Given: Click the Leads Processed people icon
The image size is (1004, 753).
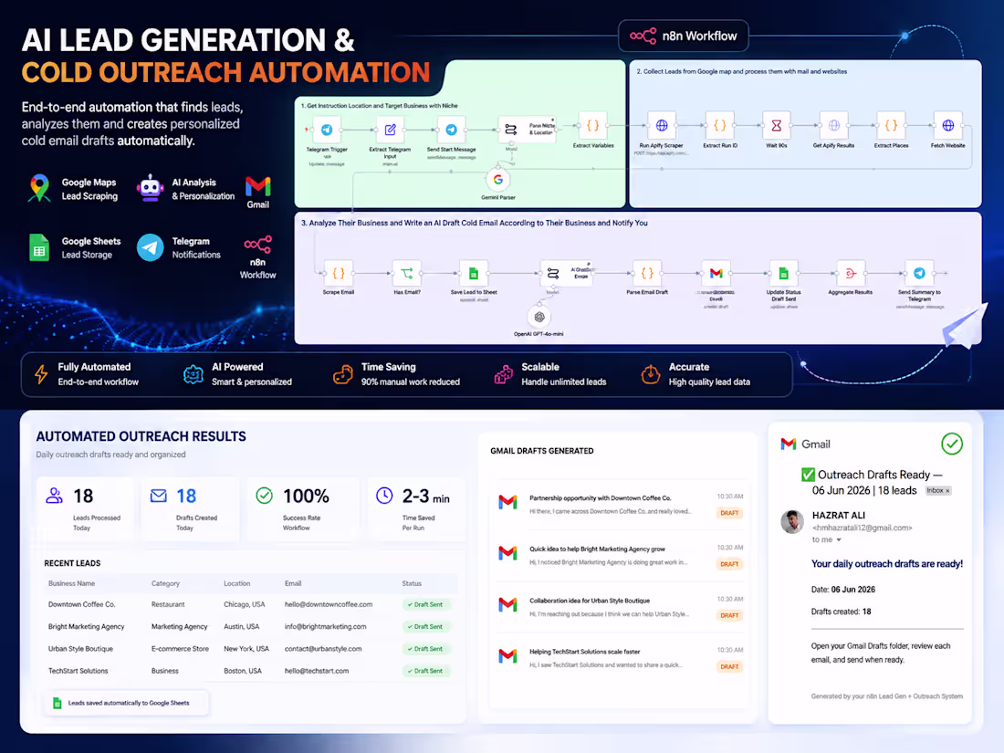Looking at the screenshot, I should pyautogui.click(x=55, y=496).
